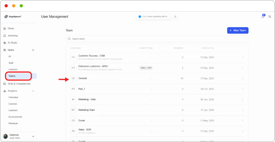Click the Team Name column header

tap(75, 48)
